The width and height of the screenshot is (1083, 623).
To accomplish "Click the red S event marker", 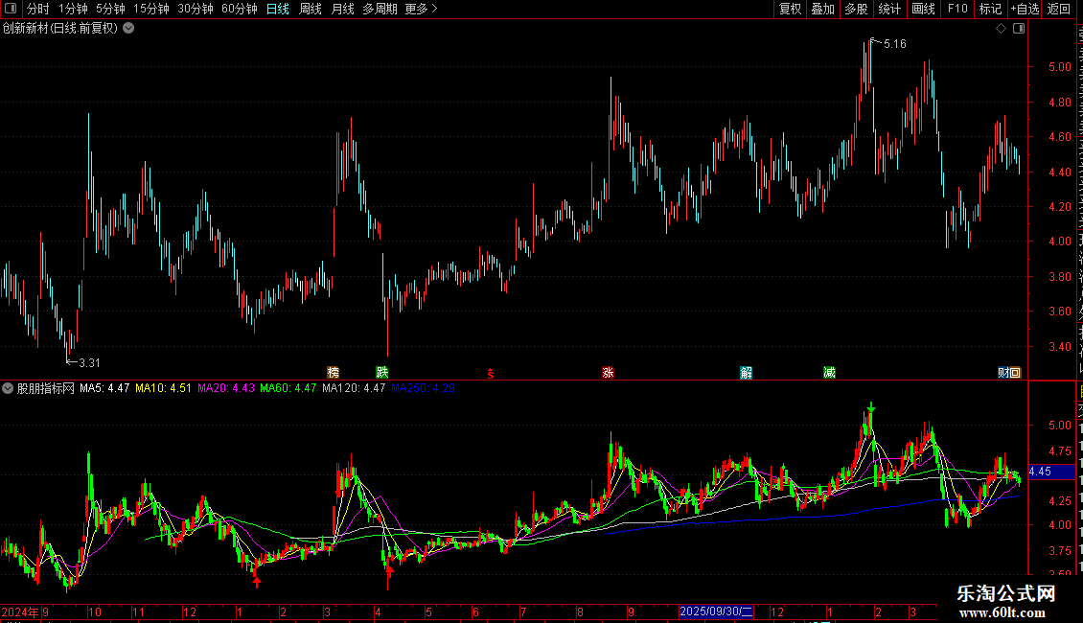I will [x=491, y=374].
